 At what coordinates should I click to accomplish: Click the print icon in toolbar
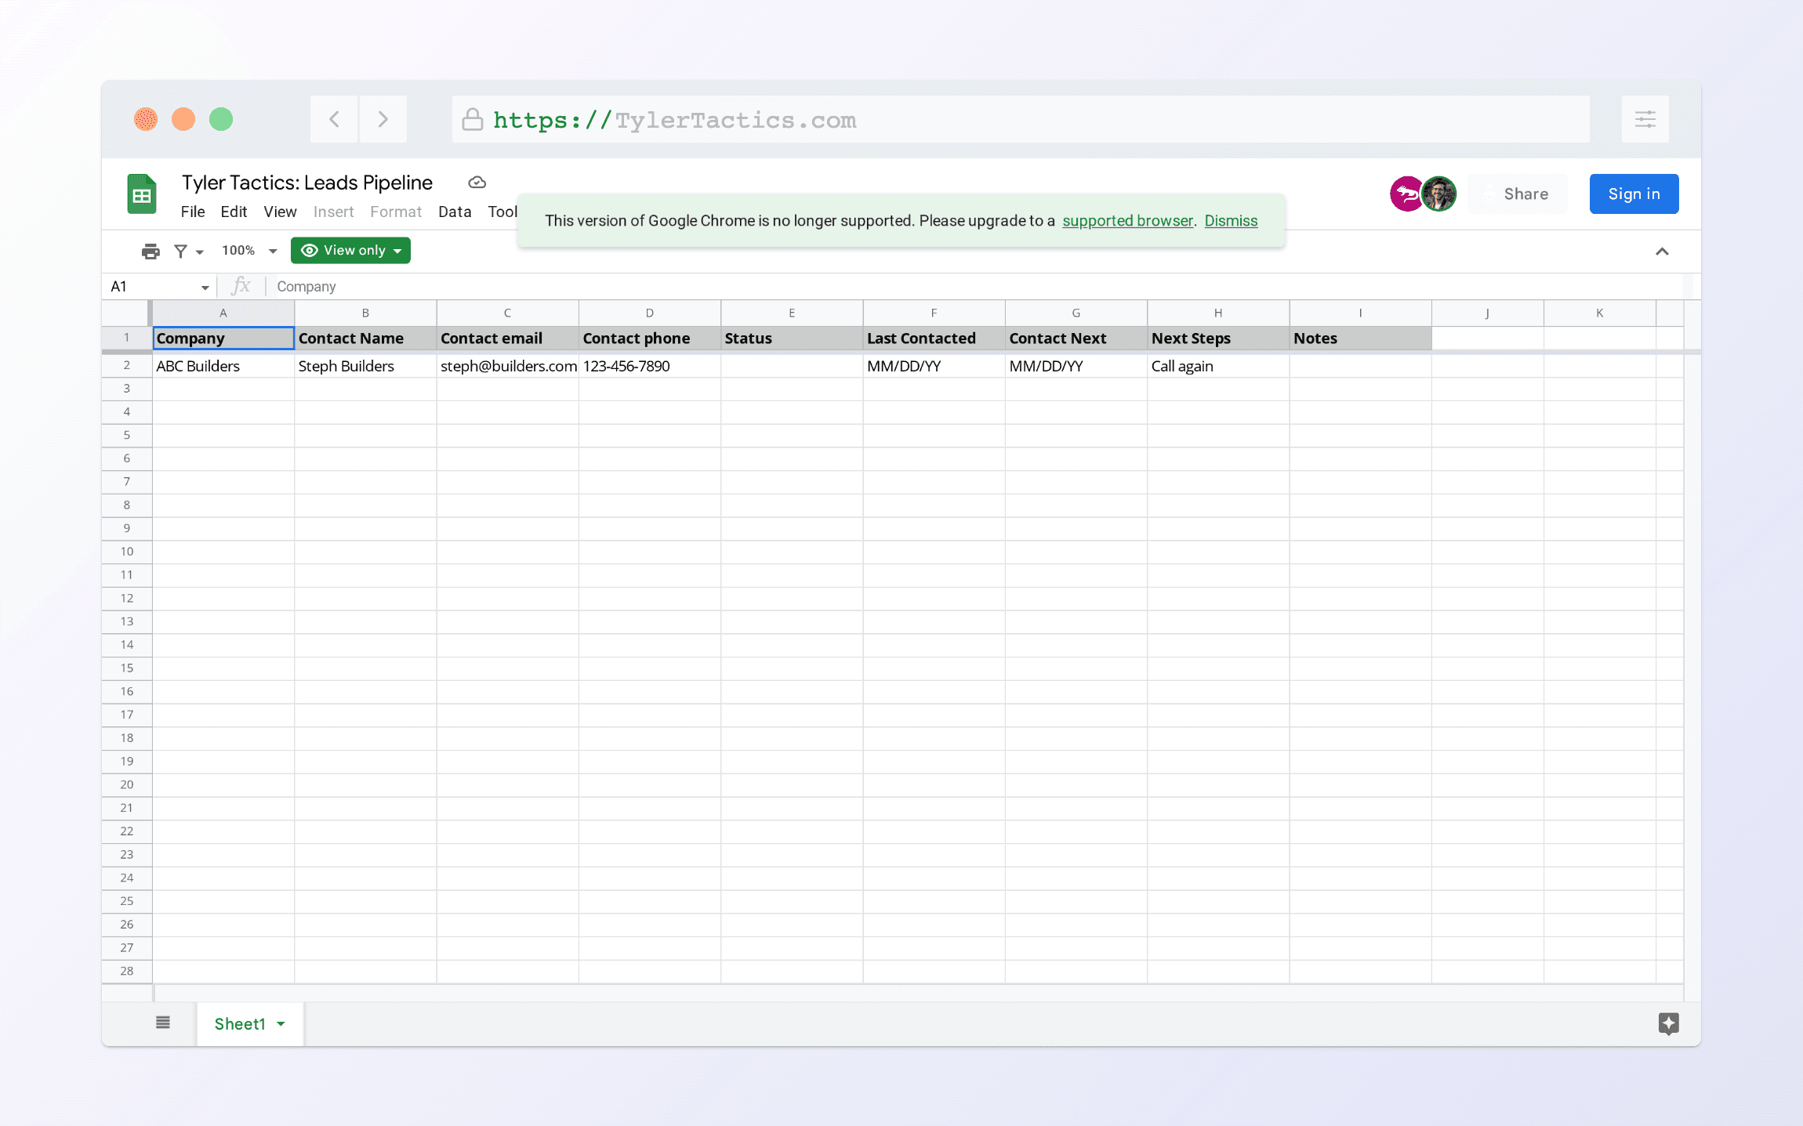(151, 251)
